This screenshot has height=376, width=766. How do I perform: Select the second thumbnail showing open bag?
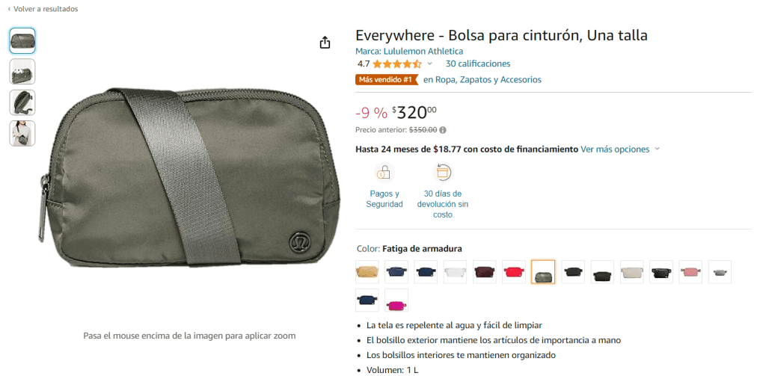22,71
